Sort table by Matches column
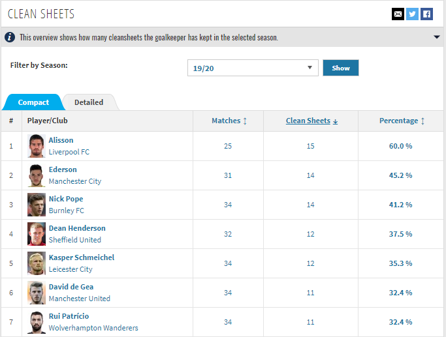The width and height of the screenshot is (446, 337). [229, 121]
